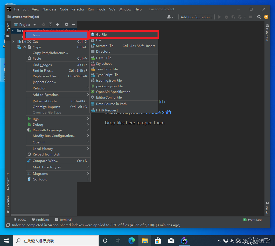Expand the Open In submenu
Viewport: 275px width, 246px height.
(x=58, y=142)
